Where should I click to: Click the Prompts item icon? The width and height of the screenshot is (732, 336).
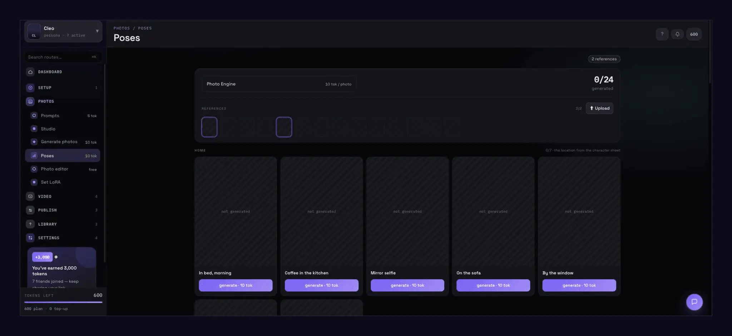[34, 115]
